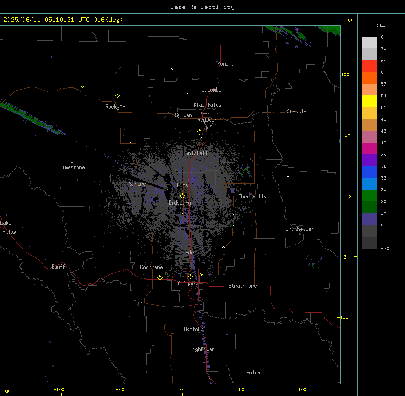Click the white plus marker north of Drumheller
The width and height of the screenshot is (405, 396).
pyautogui.click(x=288, y=176)
